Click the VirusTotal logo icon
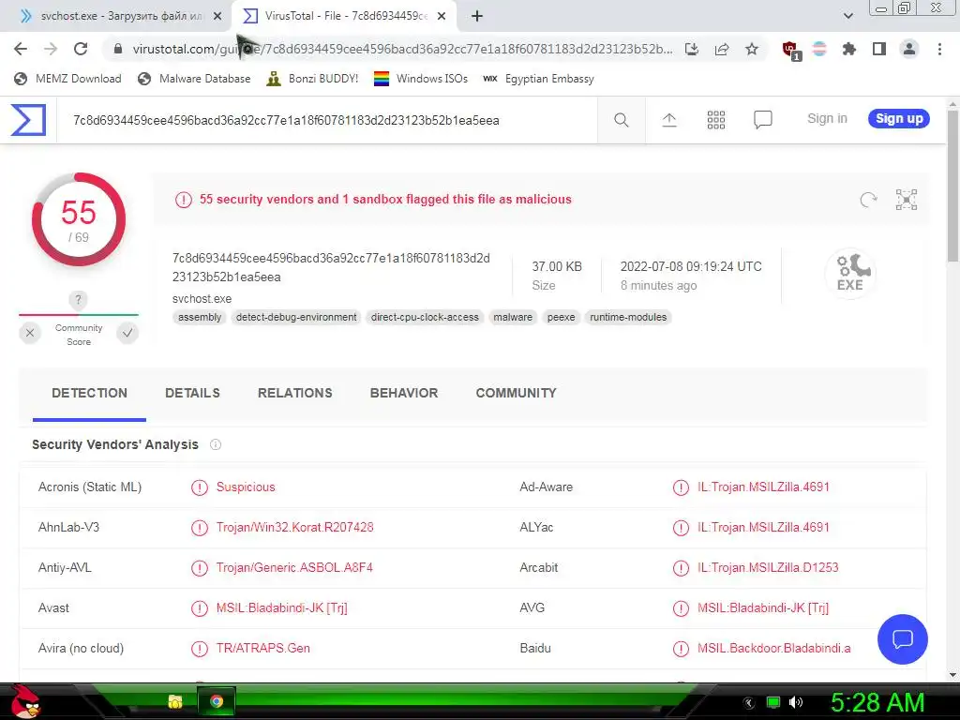 point(28,119)
